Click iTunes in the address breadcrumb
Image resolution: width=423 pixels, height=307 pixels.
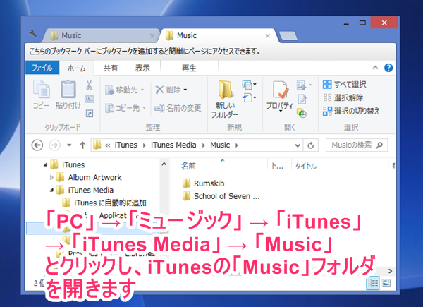[x=126, y=145]
